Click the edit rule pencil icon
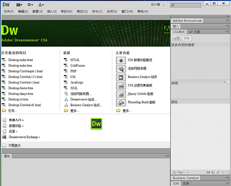 click(218, 172)
